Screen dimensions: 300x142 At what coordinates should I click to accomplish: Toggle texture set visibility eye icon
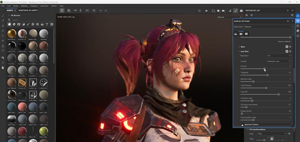tap(251, 15)
